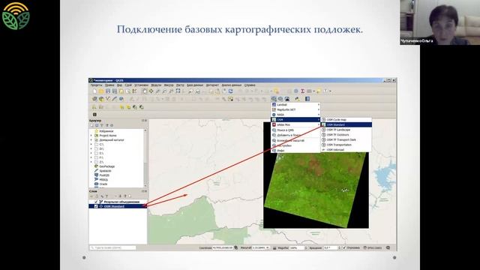Choose OSM Veloroad in submenu
This screenshot has height=270, width=480.
click(x=346, y=150)
